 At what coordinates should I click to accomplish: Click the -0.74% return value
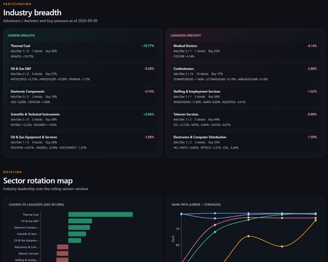[x=149, y=91]
